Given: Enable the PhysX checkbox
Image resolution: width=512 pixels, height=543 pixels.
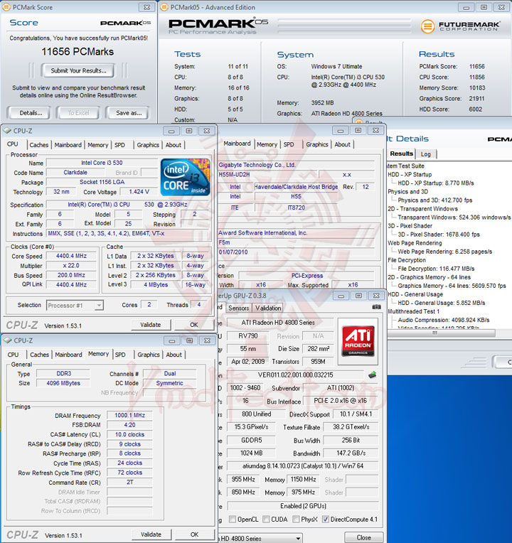Looking at the screenshot, I should coord(296,519).
